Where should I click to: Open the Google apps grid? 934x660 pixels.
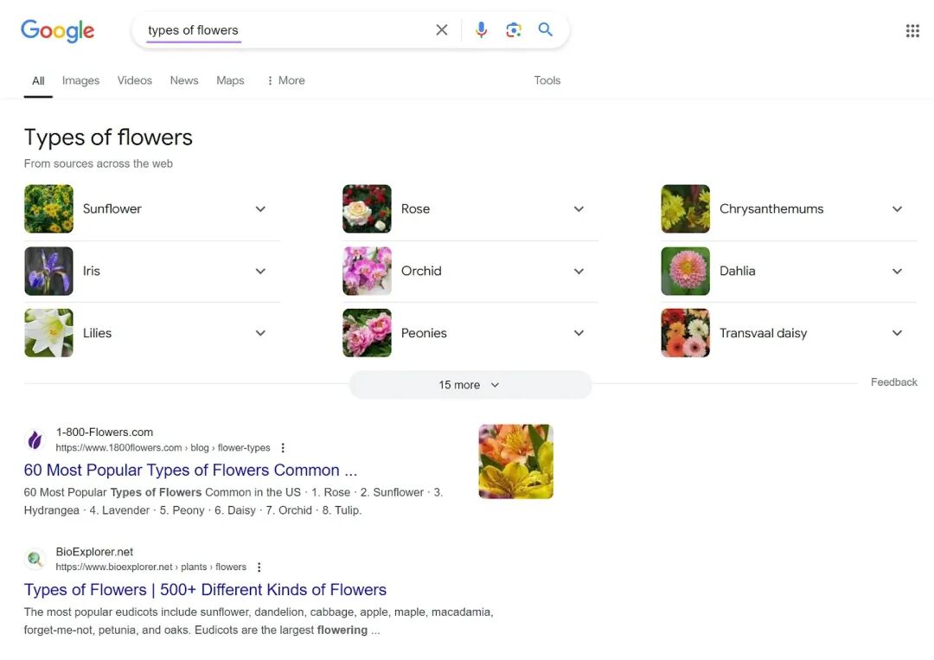[x=912, y=30]
